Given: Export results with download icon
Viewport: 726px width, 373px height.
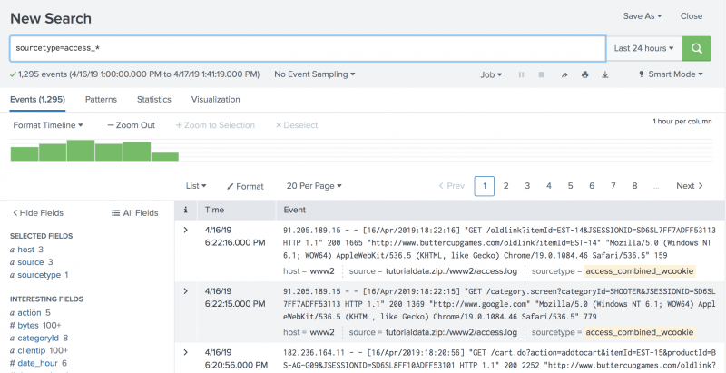Looking at the screenshot, I should coord(605,74).
